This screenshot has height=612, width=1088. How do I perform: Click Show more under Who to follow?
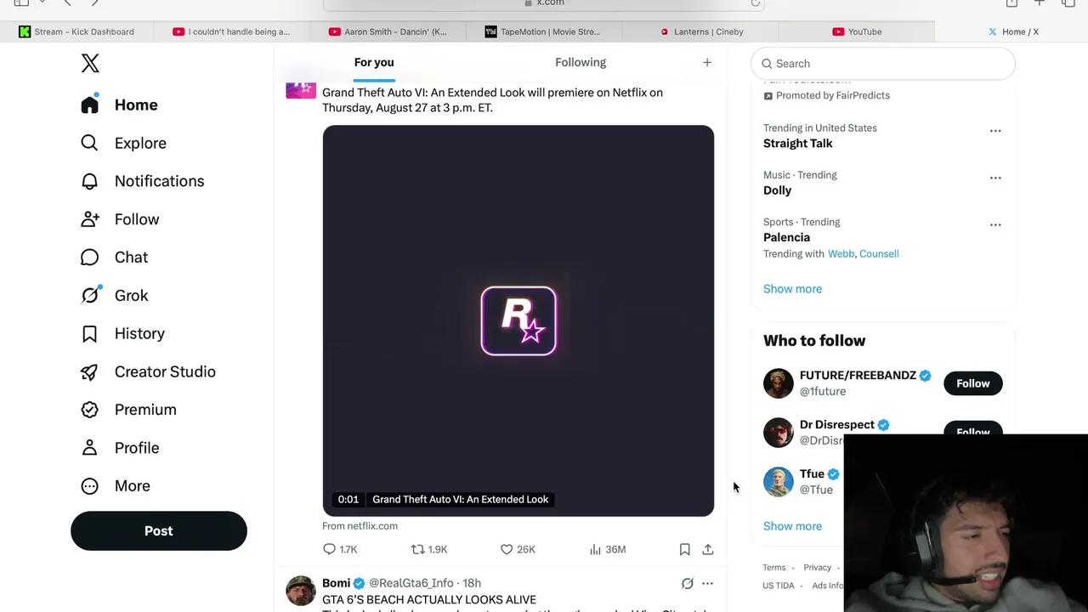coord(792,526)
